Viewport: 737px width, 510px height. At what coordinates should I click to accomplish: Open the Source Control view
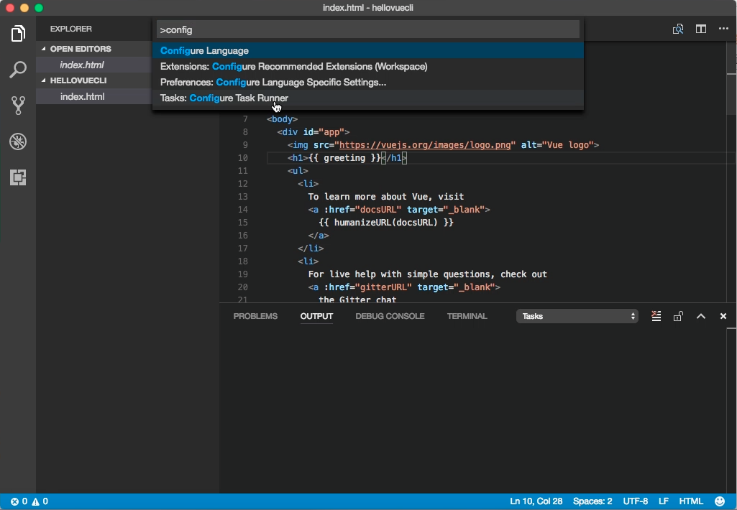click(18, 106)
